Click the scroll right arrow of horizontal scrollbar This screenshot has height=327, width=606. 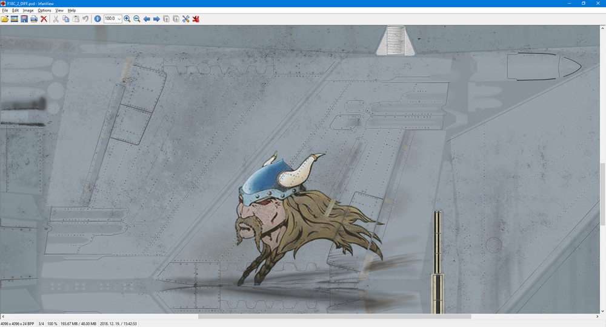coord(597,317)
